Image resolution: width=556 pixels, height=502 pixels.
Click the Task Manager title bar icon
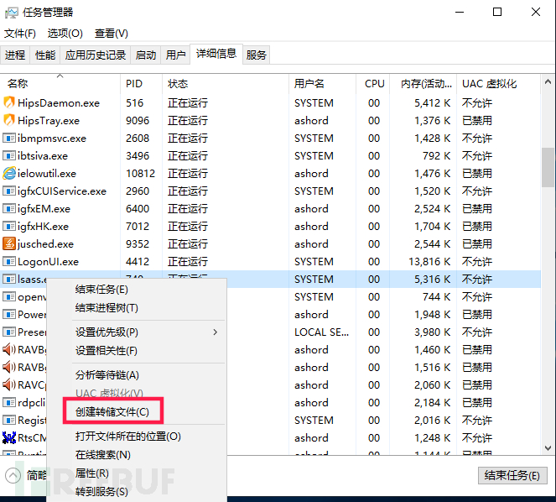point(12,13)
